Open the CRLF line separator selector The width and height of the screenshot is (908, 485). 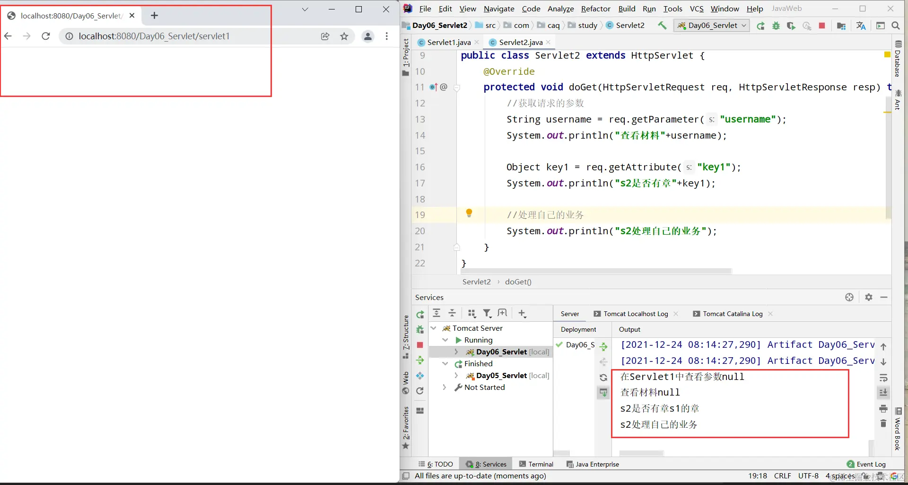coord(782,476)
